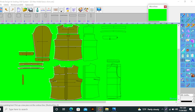The image size is (195, 112).
Task: Open the Options(S) menu
Action: [x=29, y=5]
